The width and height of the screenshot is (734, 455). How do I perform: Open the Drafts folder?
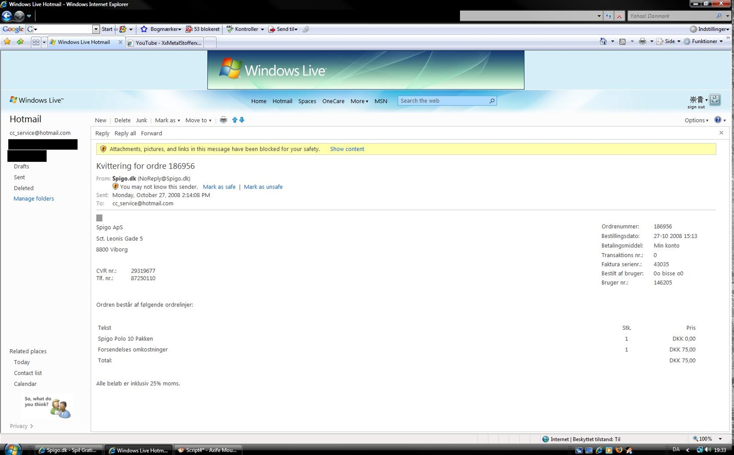(22, 166)
